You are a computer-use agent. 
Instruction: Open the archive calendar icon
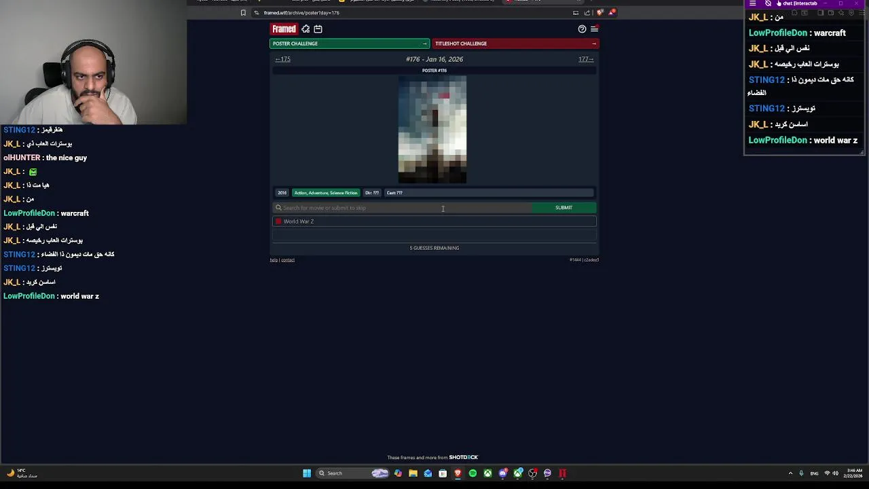tap(318, 29)
